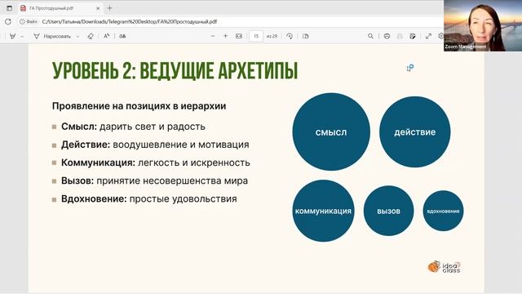
Task: Switch to the ГА Простодушный.pdf tab
Action: pyautogui.click(x=60, y=8)
